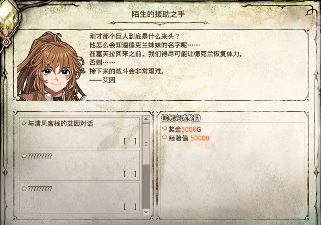The width and height of the screenshot is (321, 225).
Task: Click the leaf curl ornament at top-right corner
Action: 310,11
